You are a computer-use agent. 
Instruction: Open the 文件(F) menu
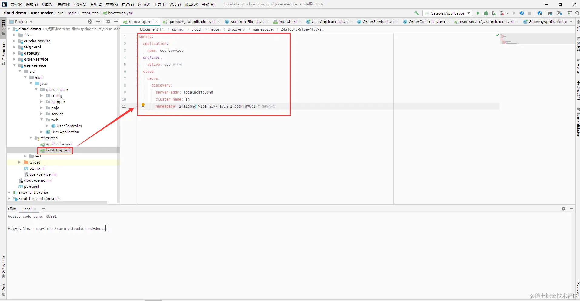16,4
